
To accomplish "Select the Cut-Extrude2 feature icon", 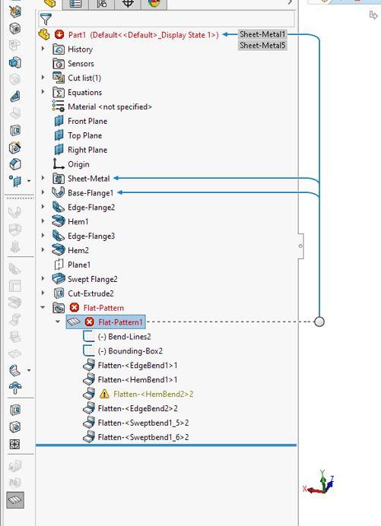I will (x=59, y=293).
